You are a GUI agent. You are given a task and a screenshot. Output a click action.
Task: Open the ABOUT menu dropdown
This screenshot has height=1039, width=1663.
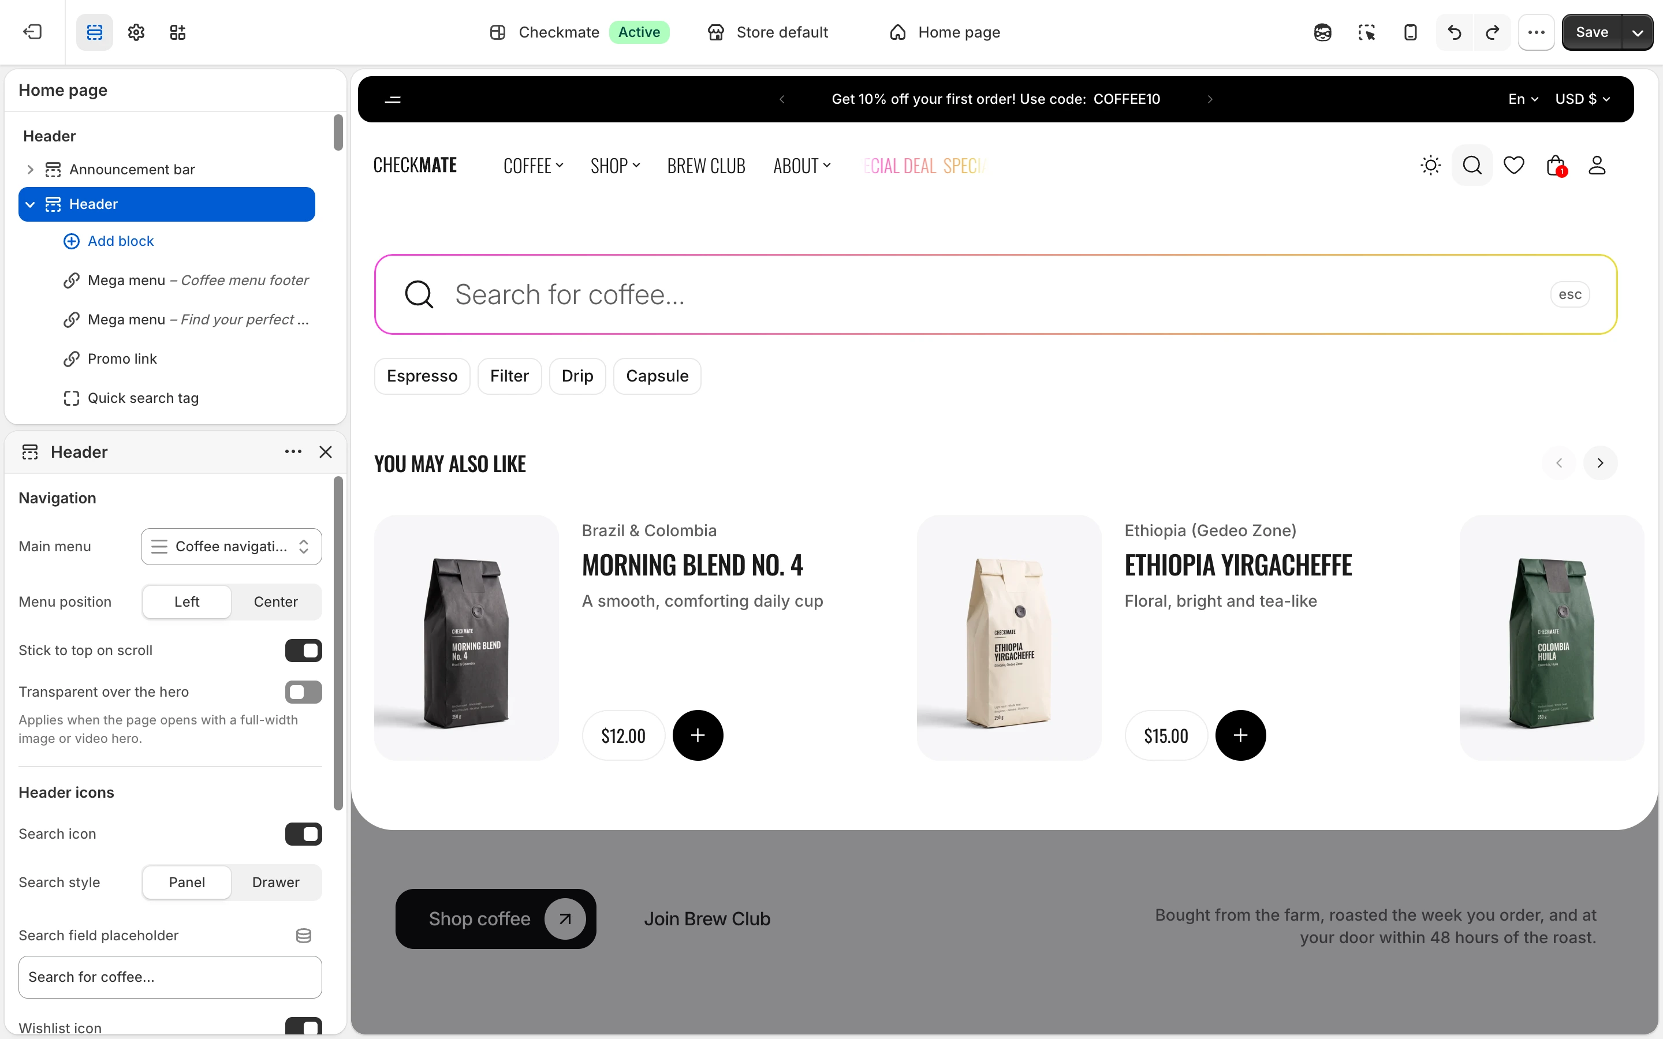pyautogui.click(x=802, y=166)
